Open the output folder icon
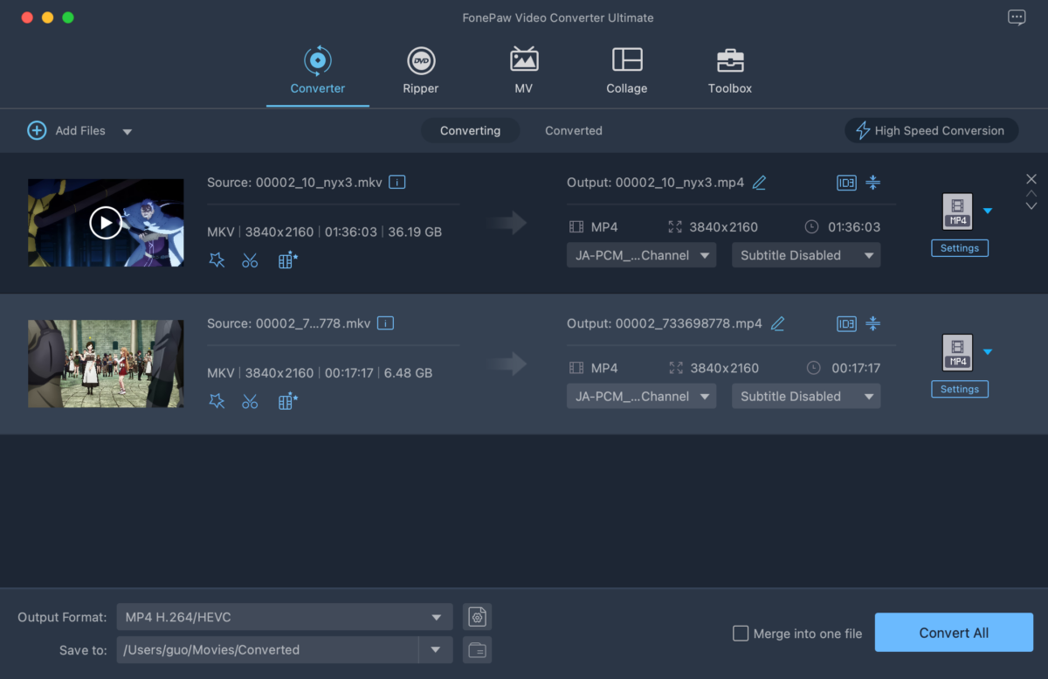Image resolution: width=1048 pixels, height=679 pixels. [x=477, y=649]
